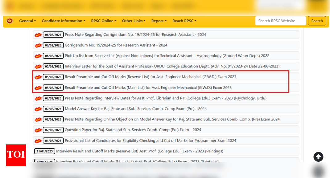330x178 pixels.
Task: Click the new badge beside Programmer Exam 2024 entry
Action: click(x=38, y=141)
